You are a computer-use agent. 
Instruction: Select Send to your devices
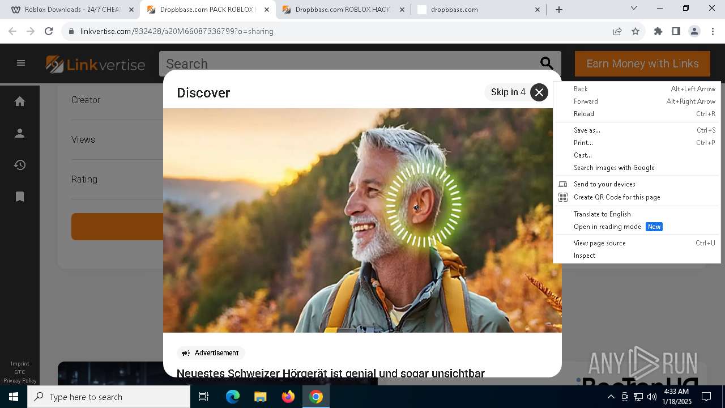tap(637, 184)
